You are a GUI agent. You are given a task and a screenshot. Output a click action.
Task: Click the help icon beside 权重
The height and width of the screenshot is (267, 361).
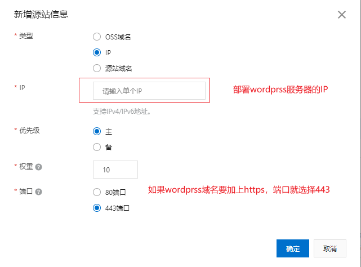39,167
